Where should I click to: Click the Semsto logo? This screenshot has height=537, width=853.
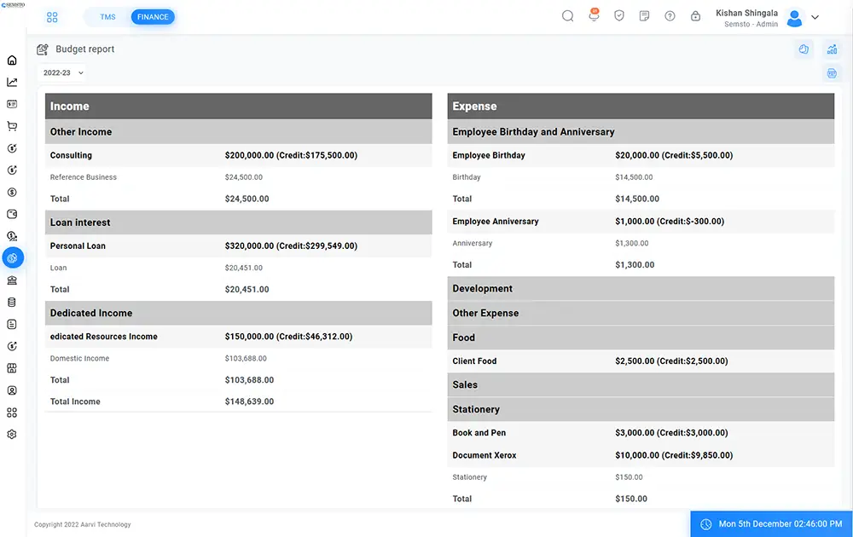pyautogui.click(x=13, y=5)
